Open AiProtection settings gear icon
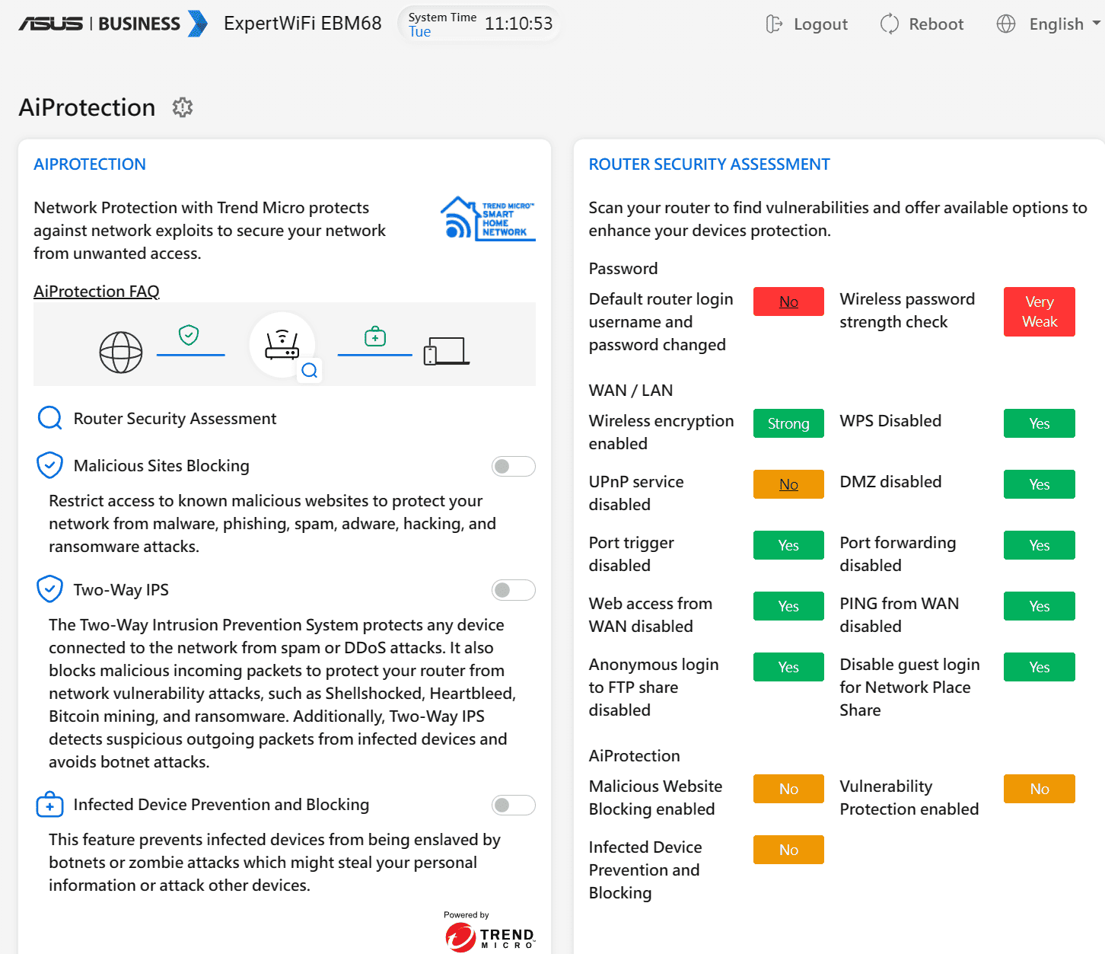 (x=183, y=107)
